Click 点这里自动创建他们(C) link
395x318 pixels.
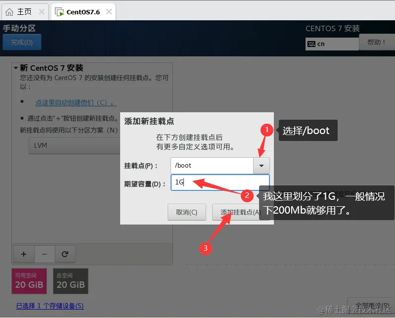coord(76,102)
